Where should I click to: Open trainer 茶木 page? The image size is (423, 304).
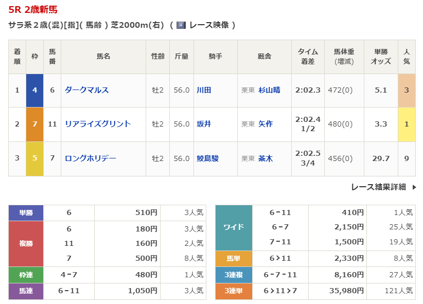coord(266,158)
